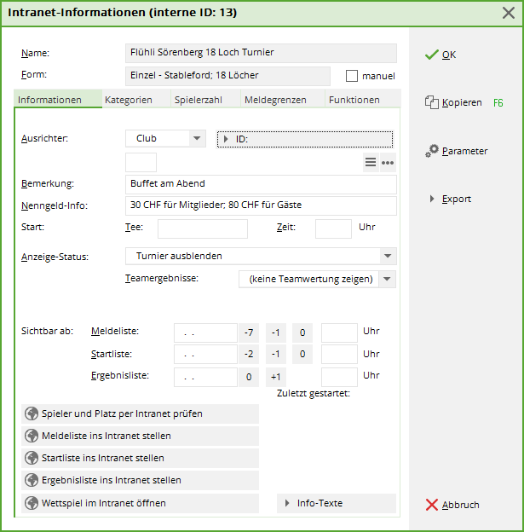Open the Teamergebnisse dropdown

(x=387, y=279)
